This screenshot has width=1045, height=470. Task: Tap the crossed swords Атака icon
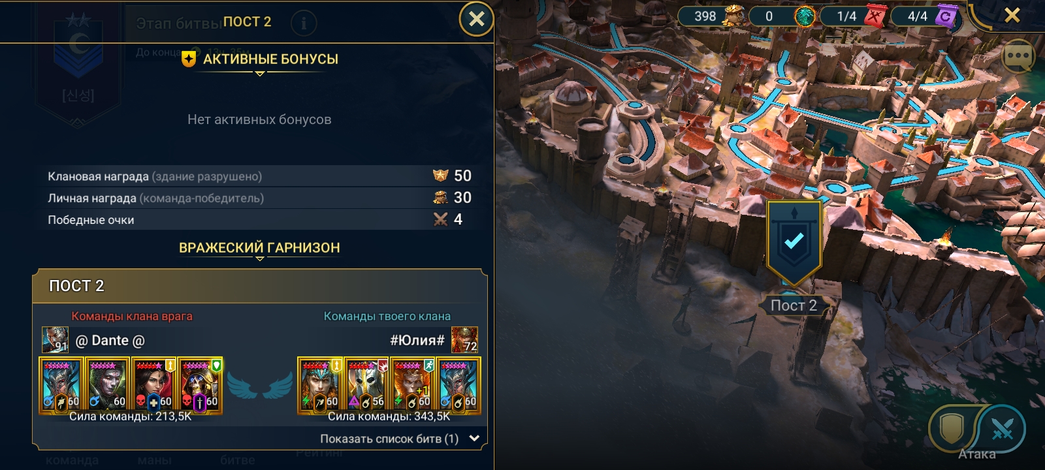1002,429
